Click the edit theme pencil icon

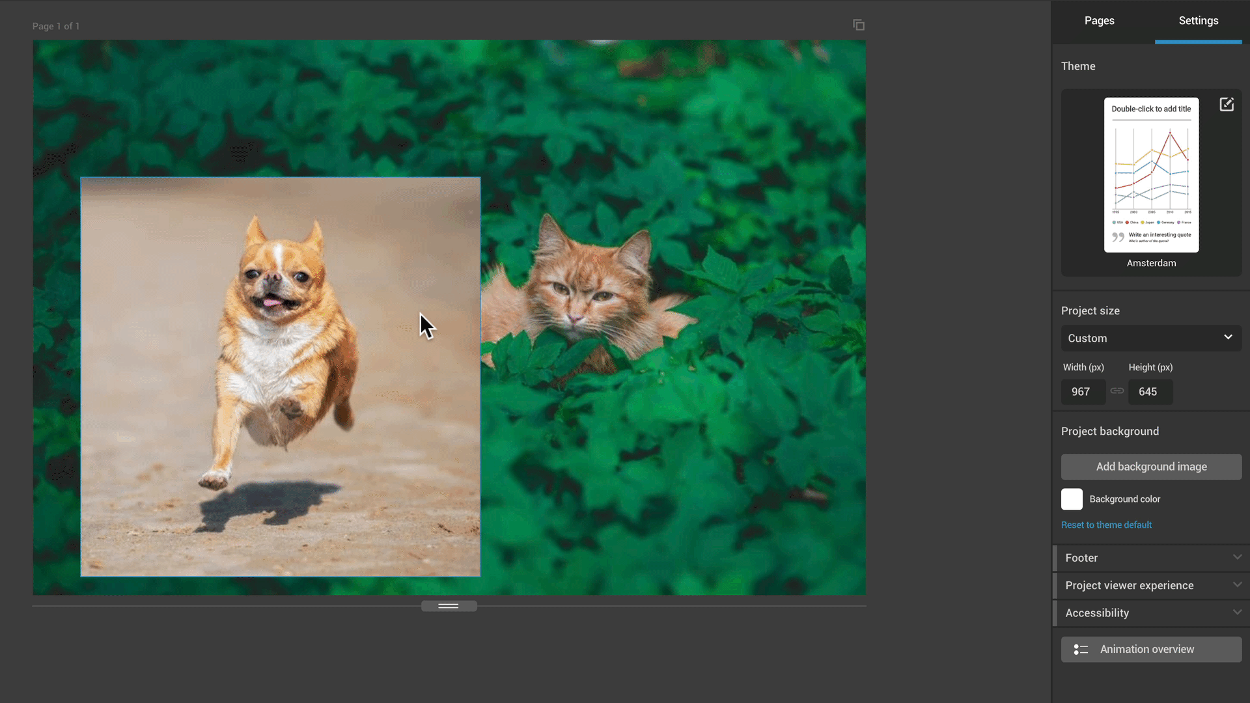point(1227,105)
